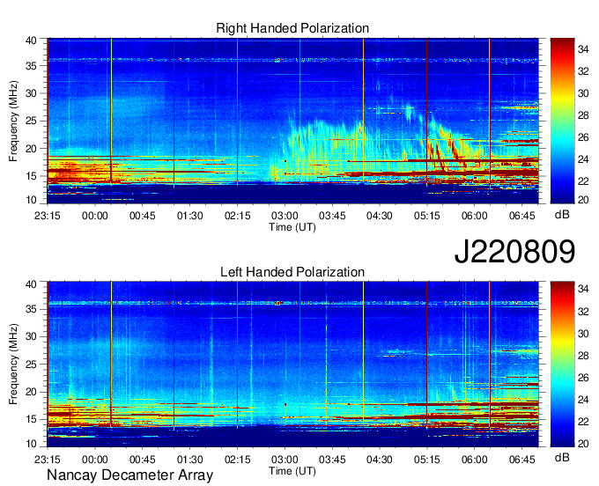
Task: Click the dB unit label under bottom colorbar
Action: pyautogui.click(x=562, y=457)
